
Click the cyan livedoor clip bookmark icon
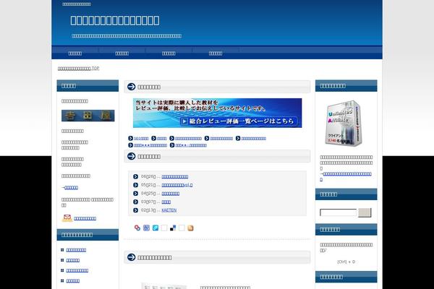pyautogui.click(x=156, y=228)
